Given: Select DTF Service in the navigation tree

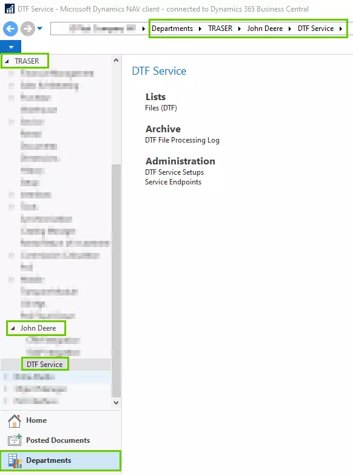Looking at the screenshot, I should coord(44,365).
